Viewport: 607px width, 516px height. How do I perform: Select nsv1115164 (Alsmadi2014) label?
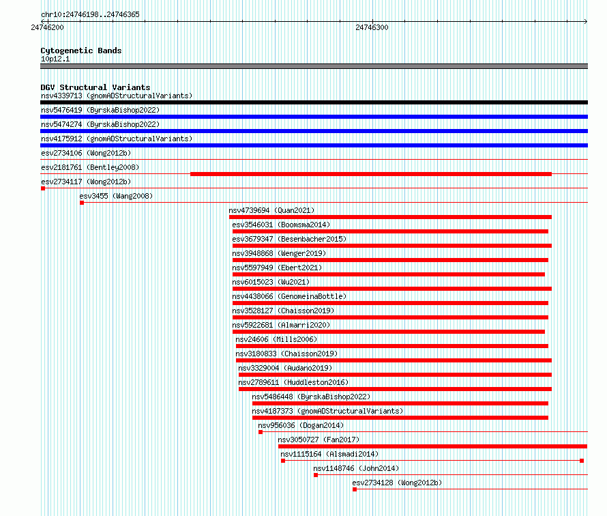[x=329, y=454]
